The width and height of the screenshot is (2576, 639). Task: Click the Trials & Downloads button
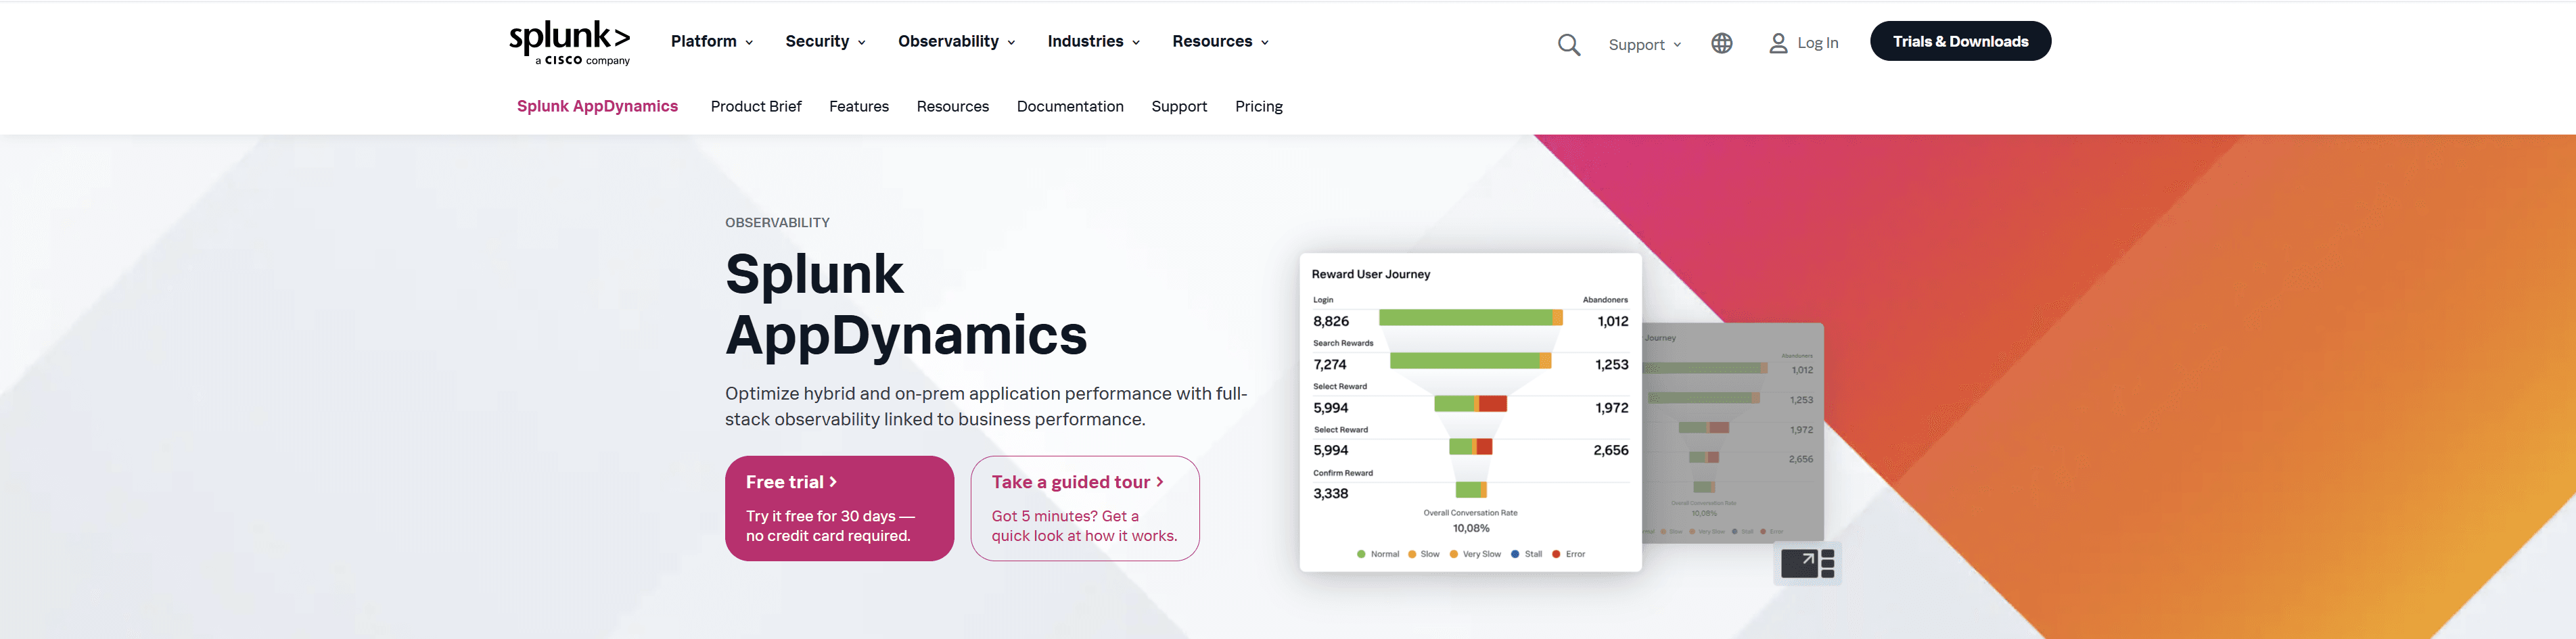tap(1960, 41)
